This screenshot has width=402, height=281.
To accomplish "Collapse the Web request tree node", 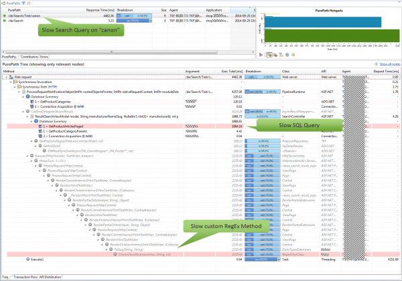I will (x=7, y=77).
